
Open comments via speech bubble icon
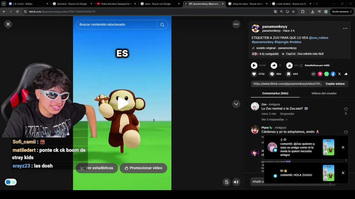tap(272, 74)
